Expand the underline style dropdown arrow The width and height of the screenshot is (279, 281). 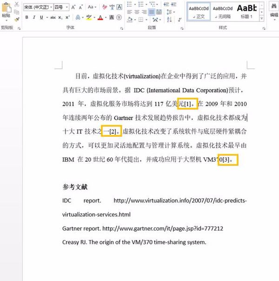click(x=47, y=17)
